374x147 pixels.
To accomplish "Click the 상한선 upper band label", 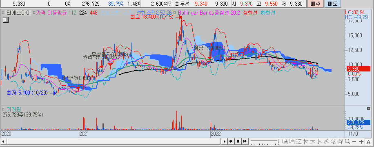I will 250,13.
